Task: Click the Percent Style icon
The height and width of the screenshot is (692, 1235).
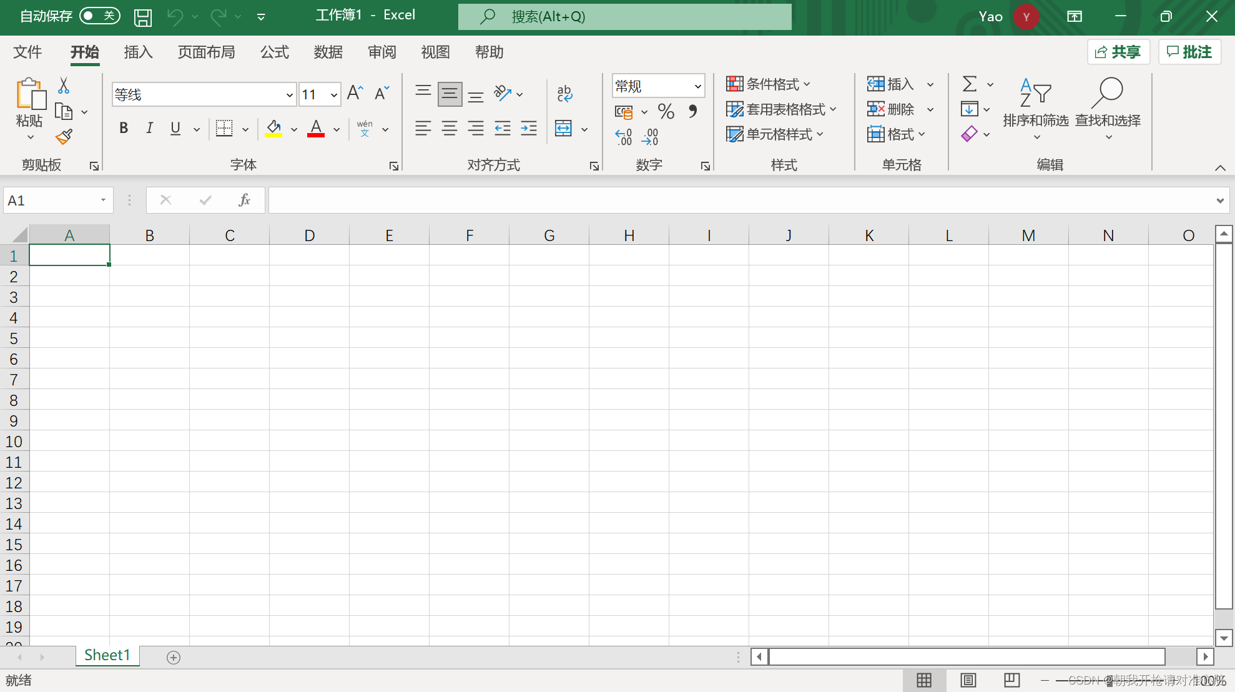Action: tap(666, 112)
